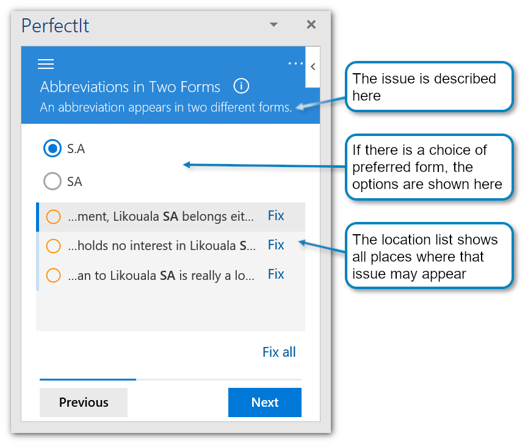Close the PerfectIt pane
The image size is (528, 447).
(x=311, y=24)
